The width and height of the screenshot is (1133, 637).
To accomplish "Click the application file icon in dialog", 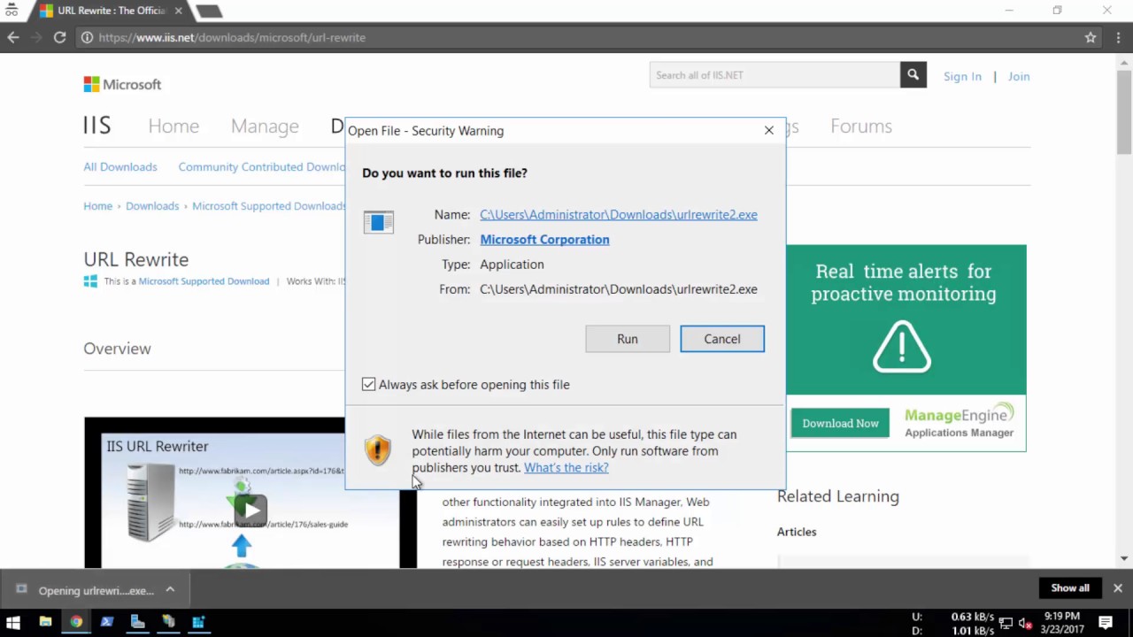I will point(378,222).
